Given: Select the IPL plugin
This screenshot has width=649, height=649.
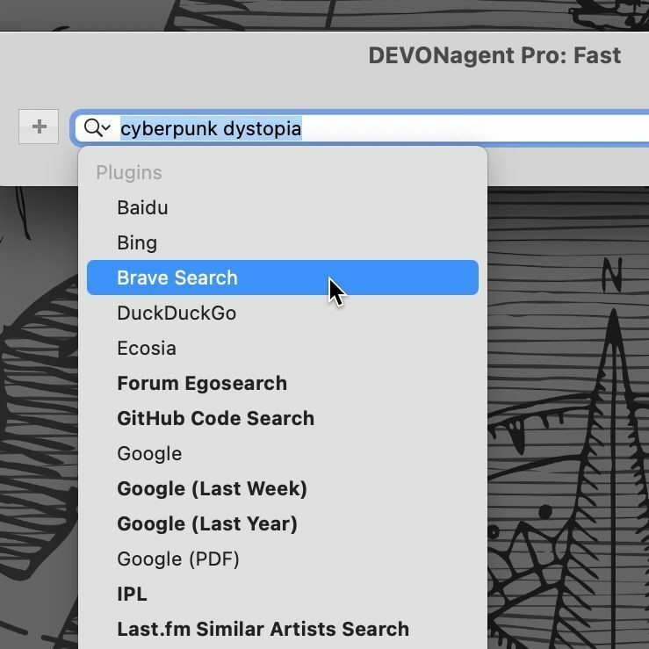Looking at the screenshot, I should tap(283, 595).
